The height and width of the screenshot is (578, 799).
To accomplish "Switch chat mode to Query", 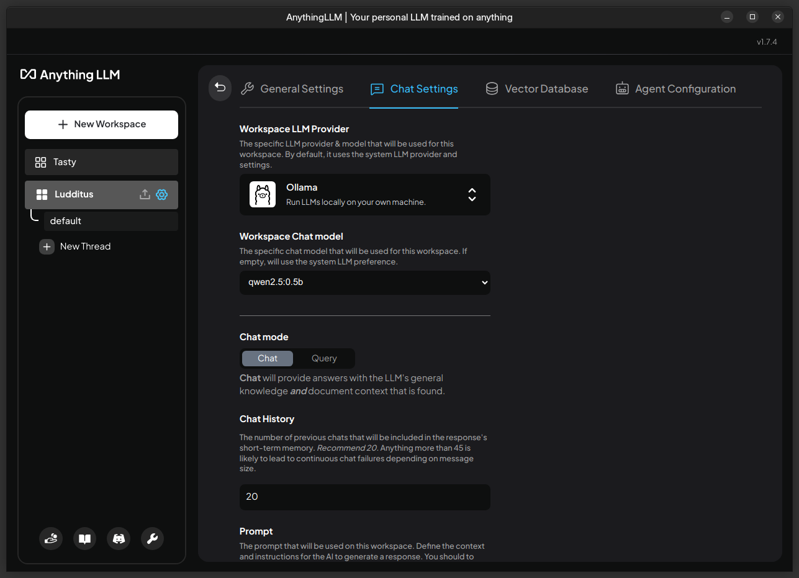I will coord(324,358).
